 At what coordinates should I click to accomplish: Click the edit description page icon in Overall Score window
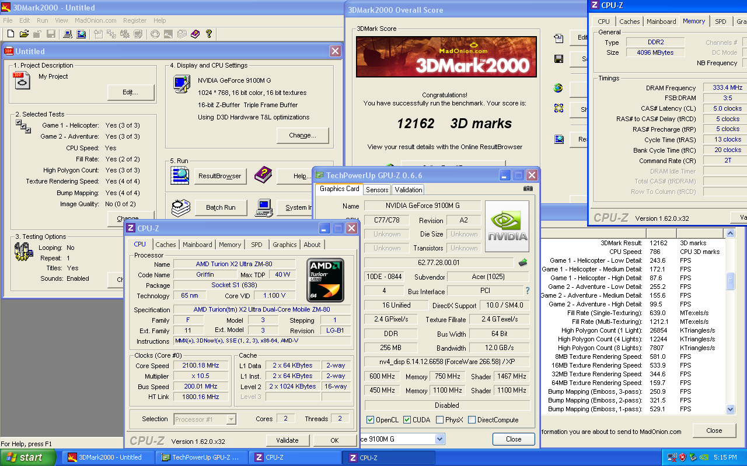tap(559, 38)
